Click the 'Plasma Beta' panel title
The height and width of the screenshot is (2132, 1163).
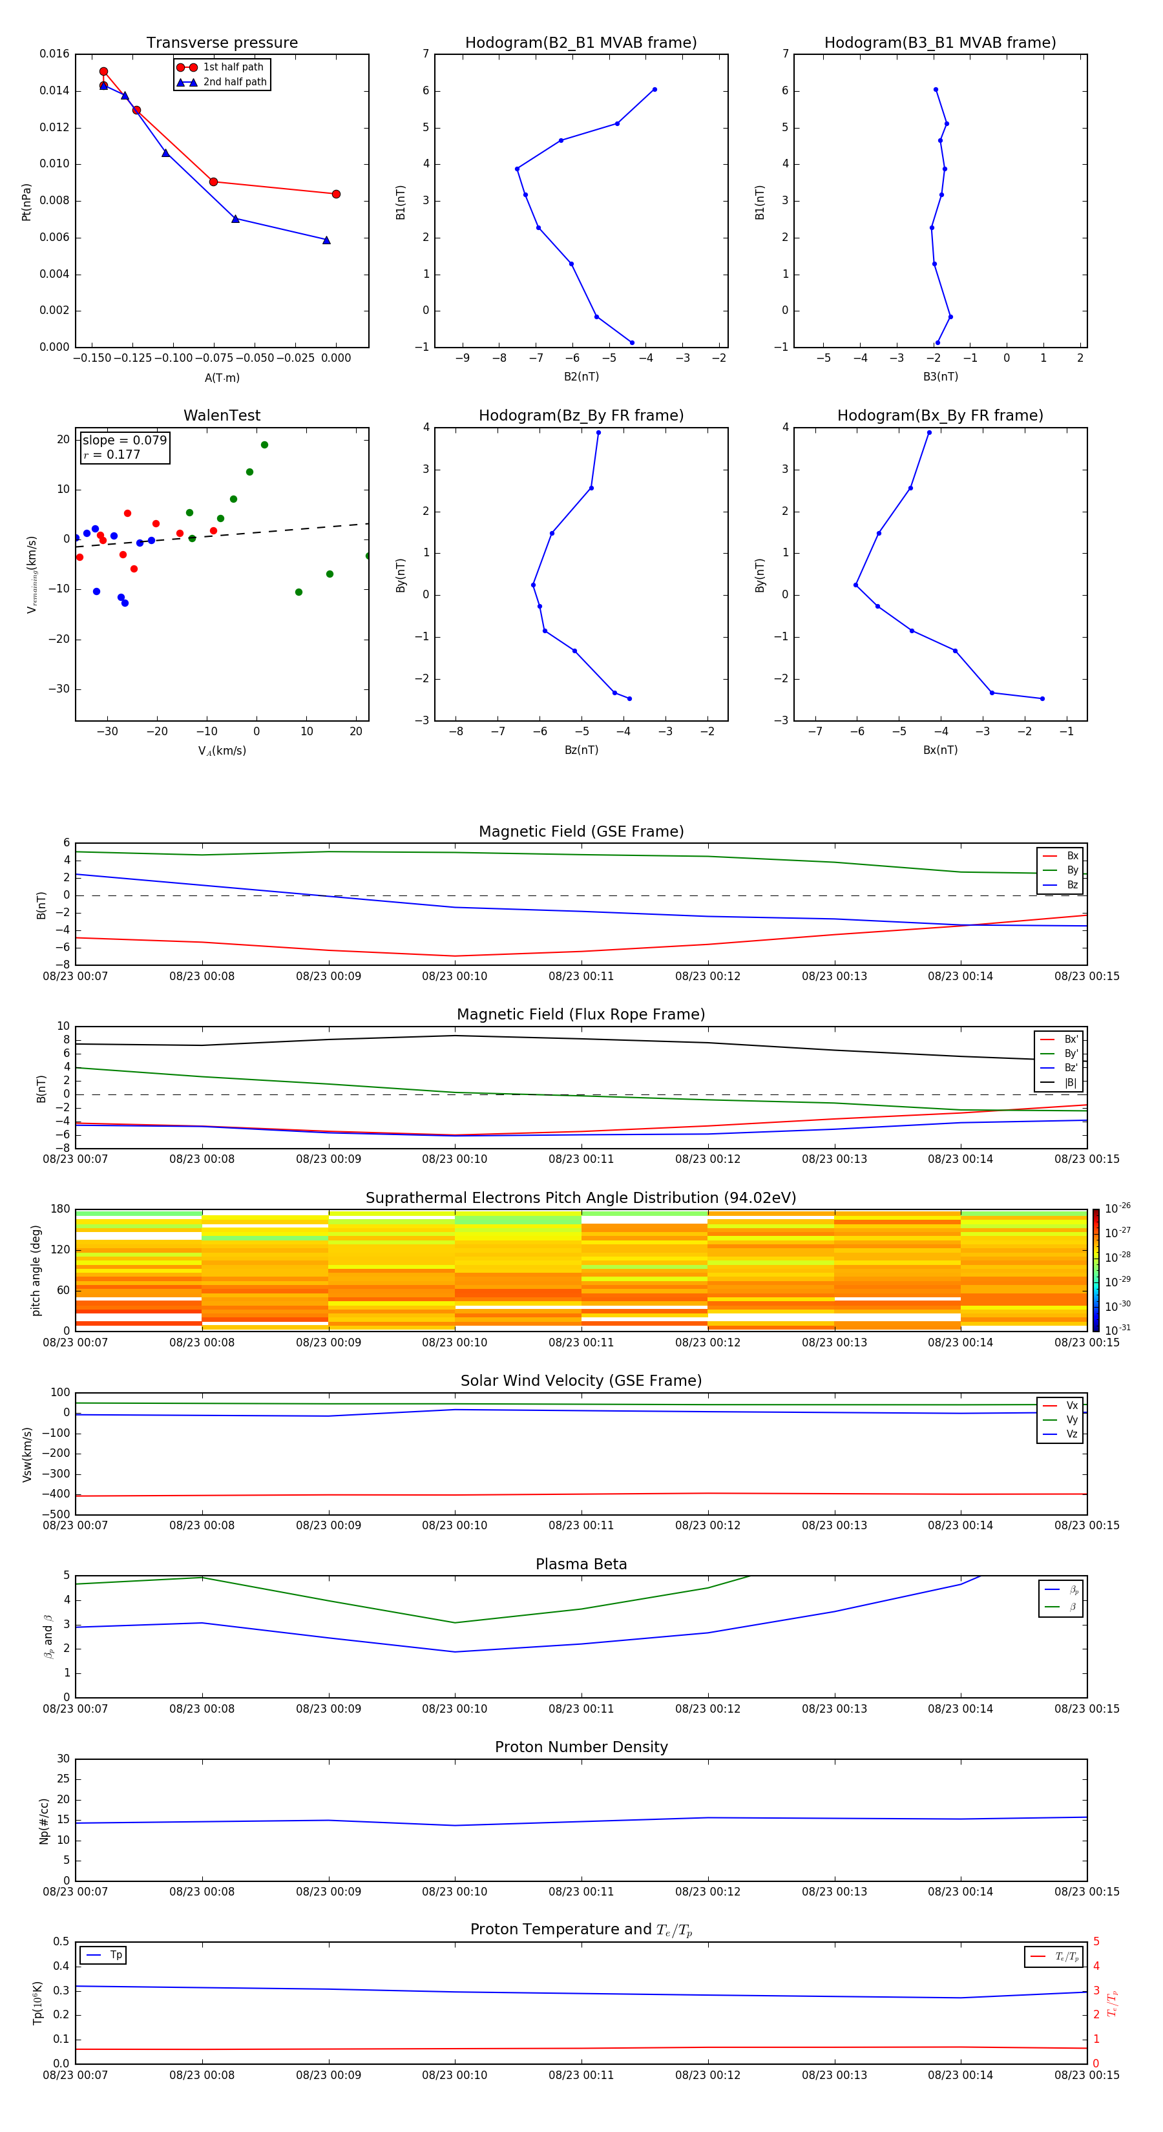click(x=581, y=1564)
